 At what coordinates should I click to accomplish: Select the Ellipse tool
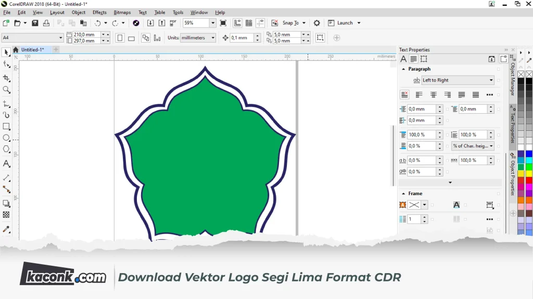click(7, 138)
